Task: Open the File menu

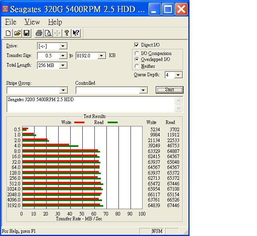Action: pyautogui.click(x=11, y=22)
